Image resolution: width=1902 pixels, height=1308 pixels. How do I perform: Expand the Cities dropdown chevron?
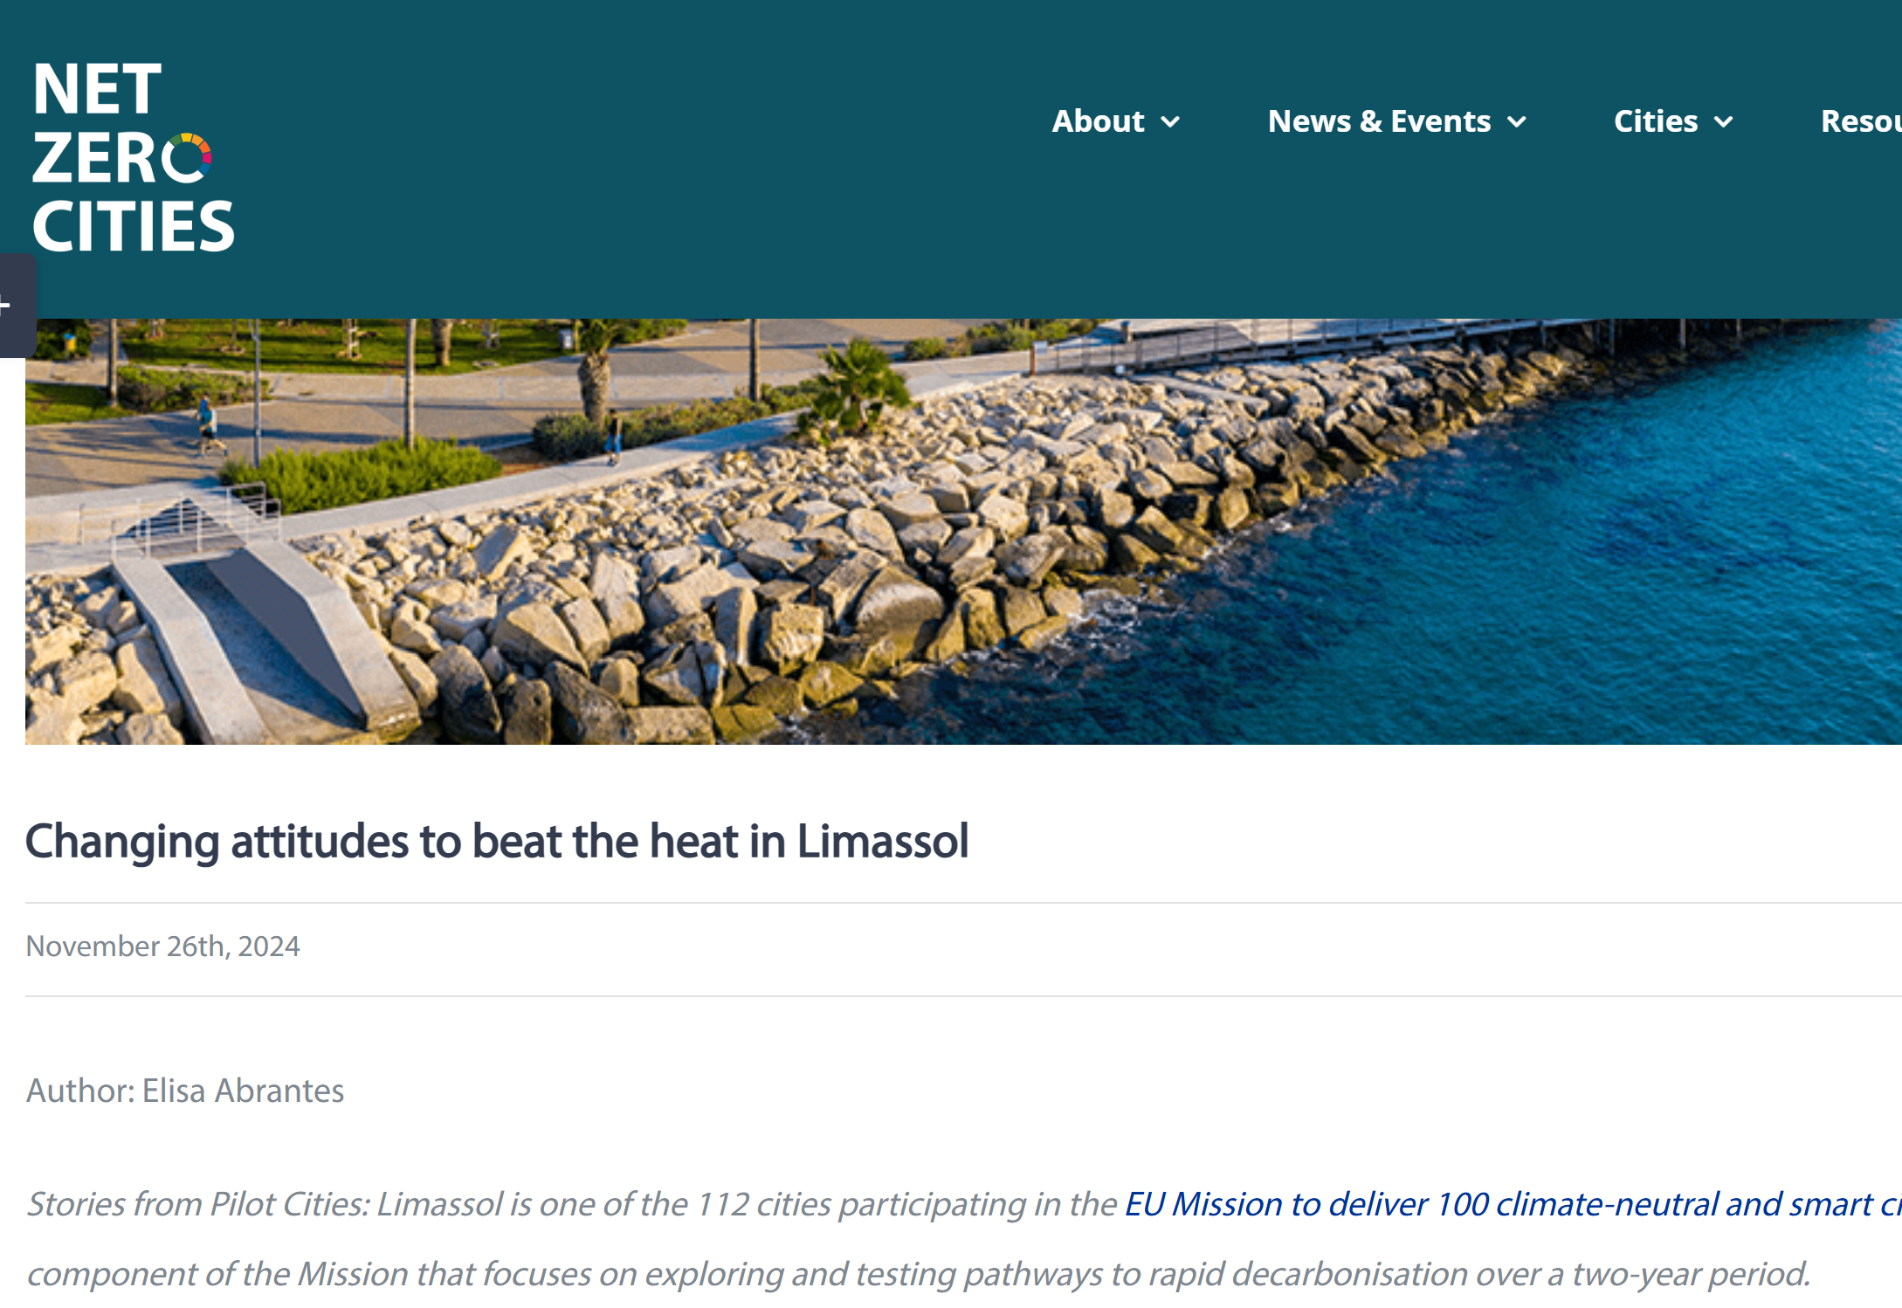tap(1724, 122)
